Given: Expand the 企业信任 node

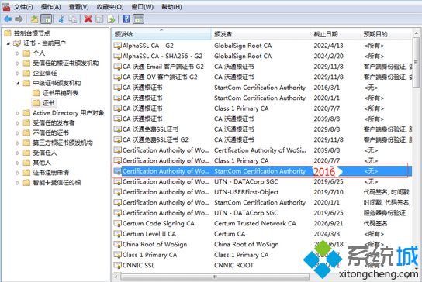Looking at the screenshot, I should point(18,73).
